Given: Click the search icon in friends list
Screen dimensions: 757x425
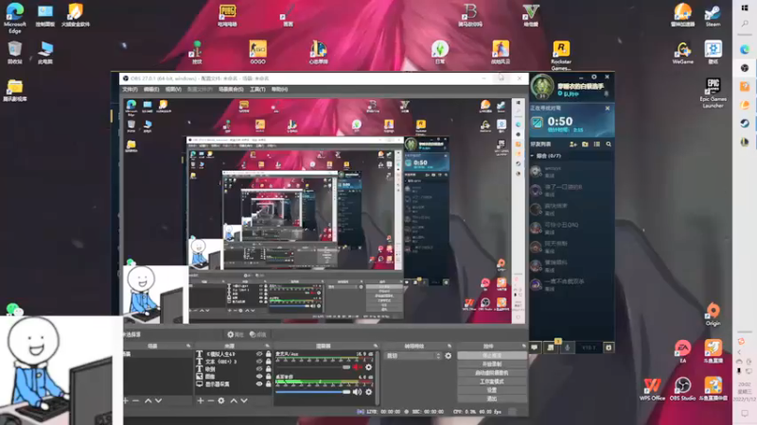Looking at the screenshot, I should pos(608,144).
